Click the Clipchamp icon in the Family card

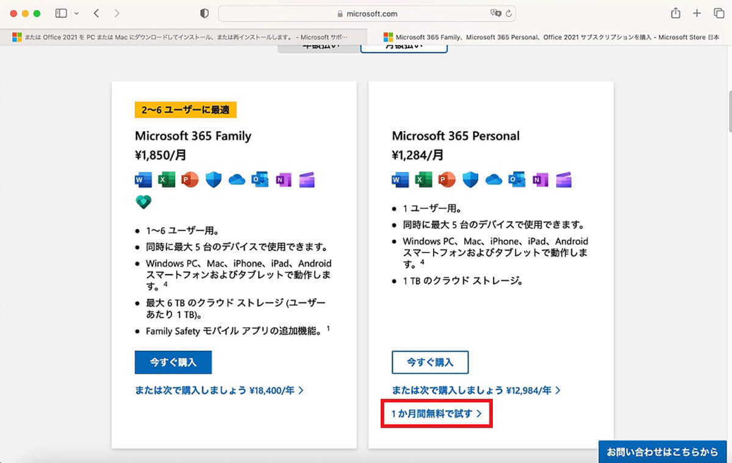click(x=307, y=179)
